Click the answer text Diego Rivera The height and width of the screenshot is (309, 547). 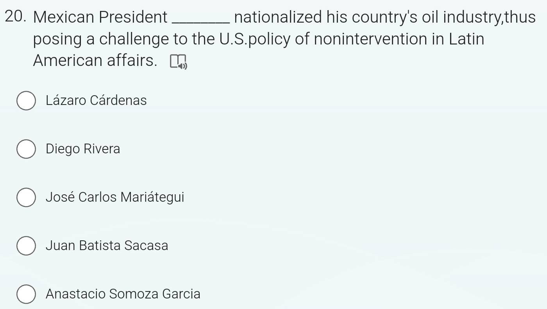coord(83,149)
